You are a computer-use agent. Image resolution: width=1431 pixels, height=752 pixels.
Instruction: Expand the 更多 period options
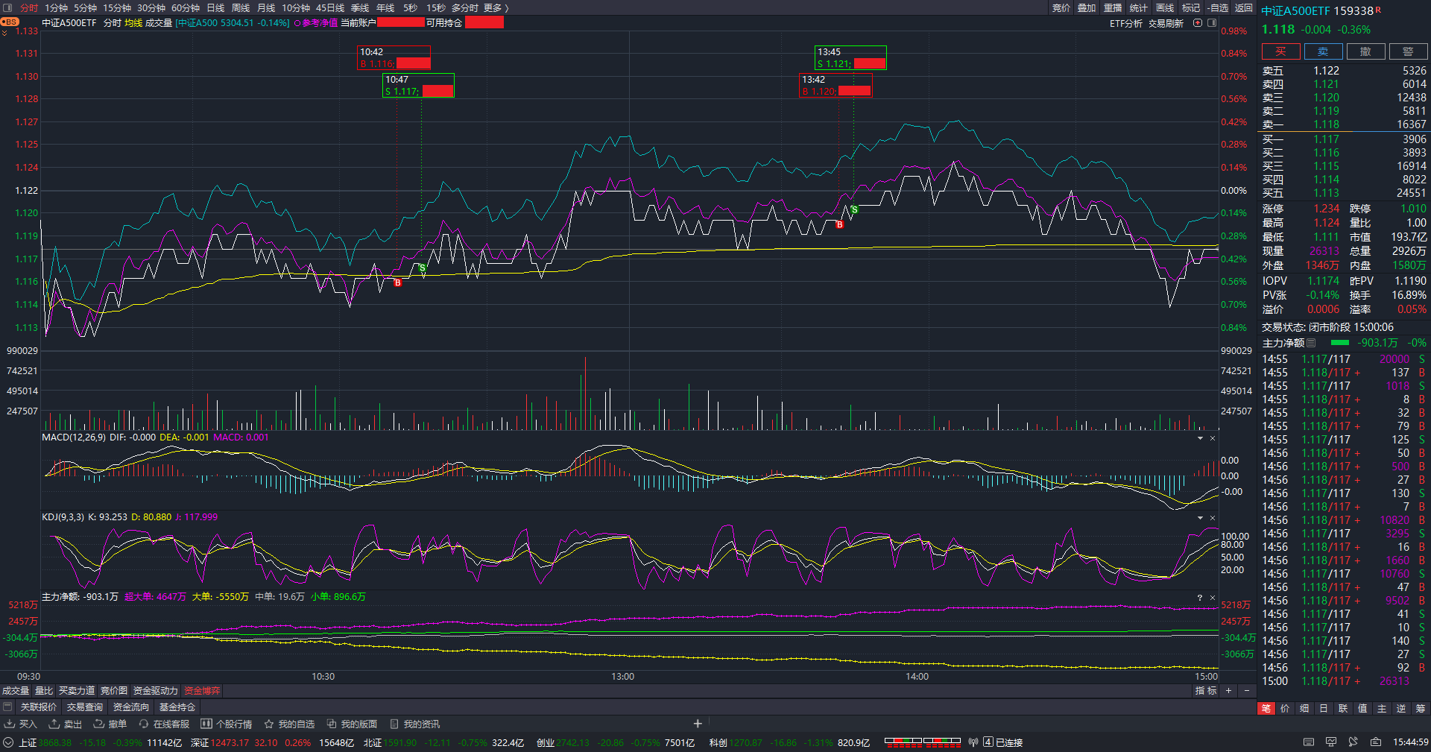point(496,8)
